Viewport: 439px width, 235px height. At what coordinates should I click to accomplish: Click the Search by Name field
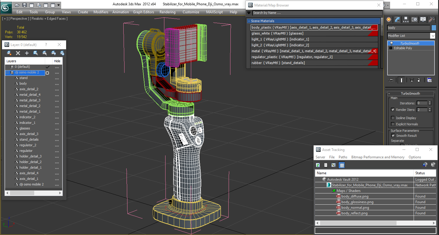[x=317, y=13]
